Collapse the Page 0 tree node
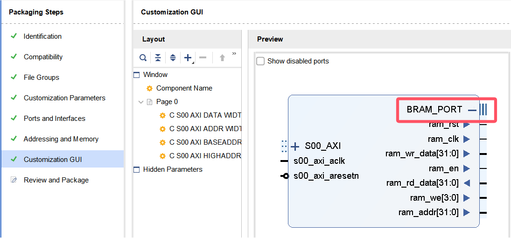511x238 pixels. tap(141, 102)
